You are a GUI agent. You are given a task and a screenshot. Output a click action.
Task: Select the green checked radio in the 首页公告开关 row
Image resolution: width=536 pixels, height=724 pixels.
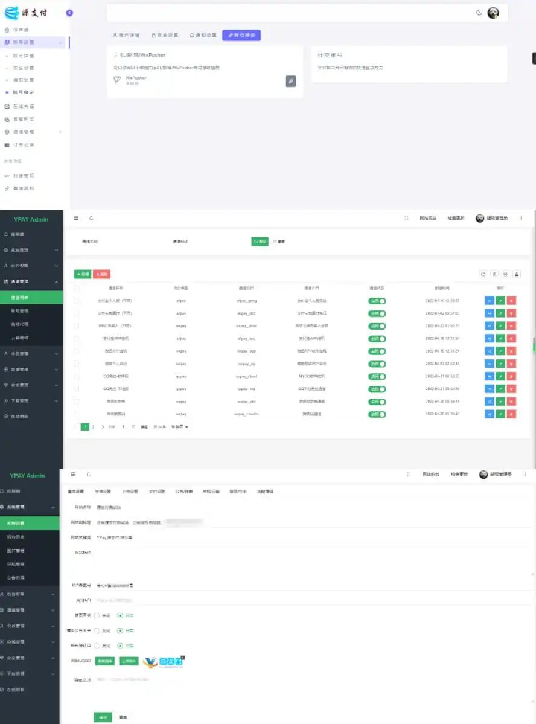pos(120,631)
